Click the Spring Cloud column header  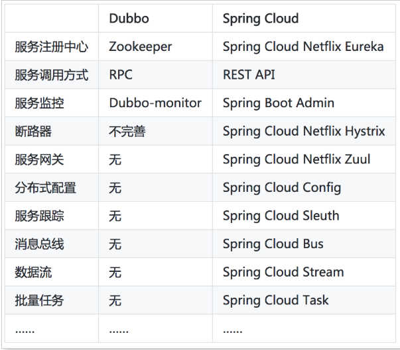(x=261, y=18)
